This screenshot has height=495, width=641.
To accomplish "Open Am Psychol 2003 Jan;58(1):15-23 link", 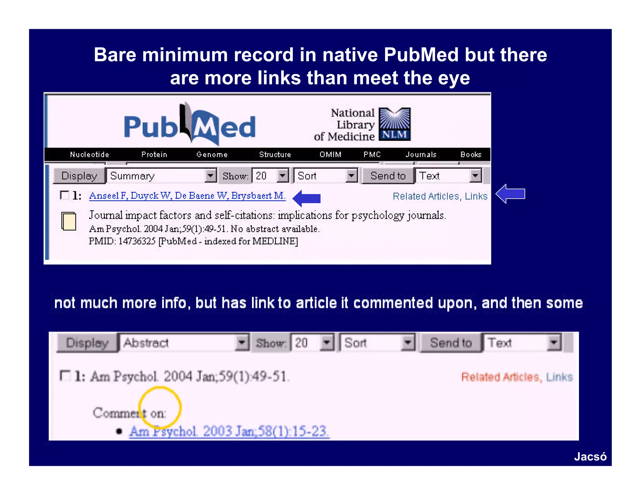I will click(x=229, y=431).
